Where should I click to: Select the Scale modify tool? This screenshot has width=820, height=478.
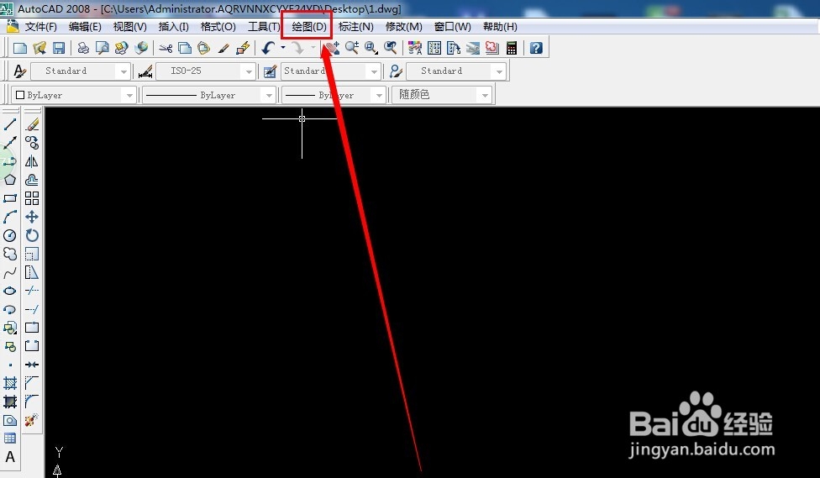pyautogui.click(x=32, y=254)
